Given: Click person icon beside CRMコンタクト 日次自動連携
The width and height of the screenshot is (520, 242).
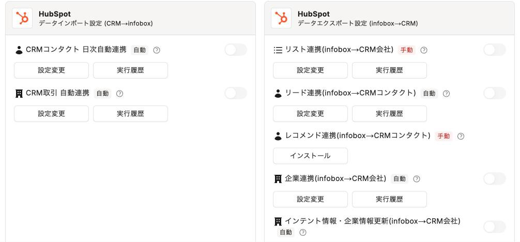Looking at the screenshot, I should pos(19,51).
